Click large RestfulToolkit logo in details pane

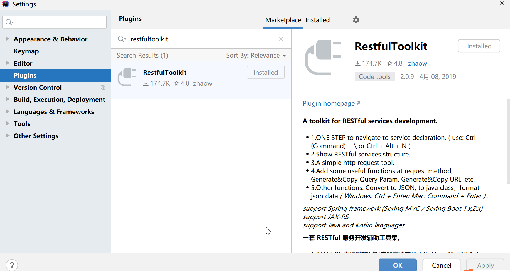(x=323, y=58)
